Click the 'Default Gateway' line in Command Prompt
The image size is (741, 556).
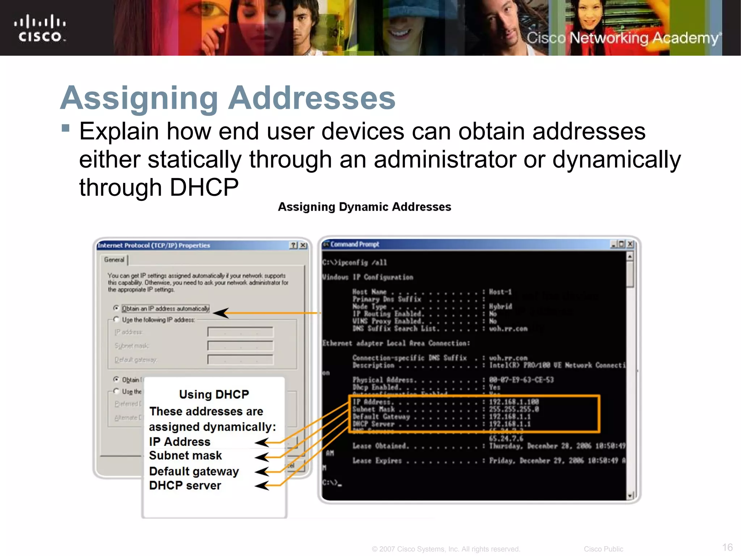pos(441,417)
